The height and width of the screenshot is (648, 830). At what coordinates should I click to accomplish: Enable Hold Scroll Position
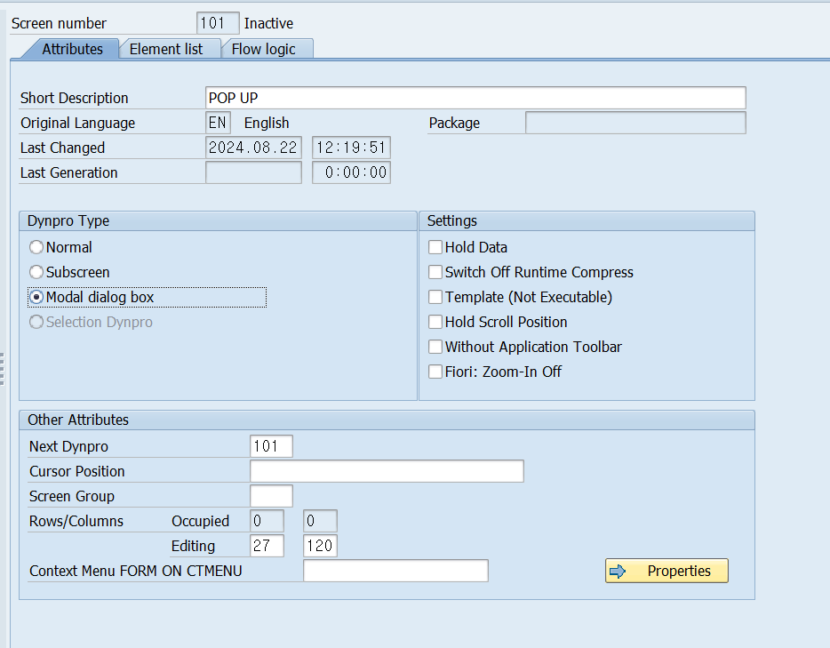[435, 322]
